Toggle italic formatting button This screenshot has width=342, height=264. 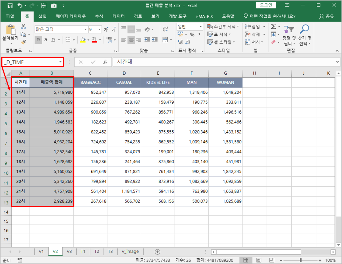46,40
